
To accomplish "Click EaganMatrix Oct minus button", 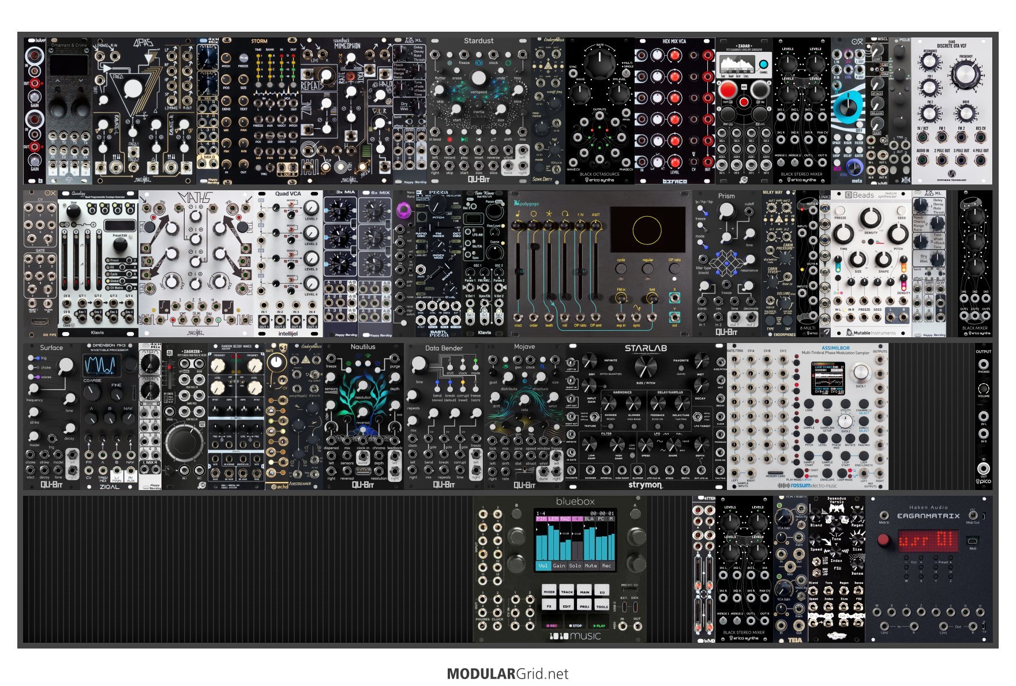I will coord(907,557).
